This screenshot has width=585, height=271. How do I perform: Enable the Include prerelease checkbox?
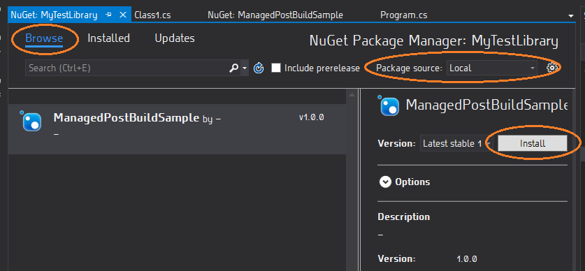click(275, 68)
